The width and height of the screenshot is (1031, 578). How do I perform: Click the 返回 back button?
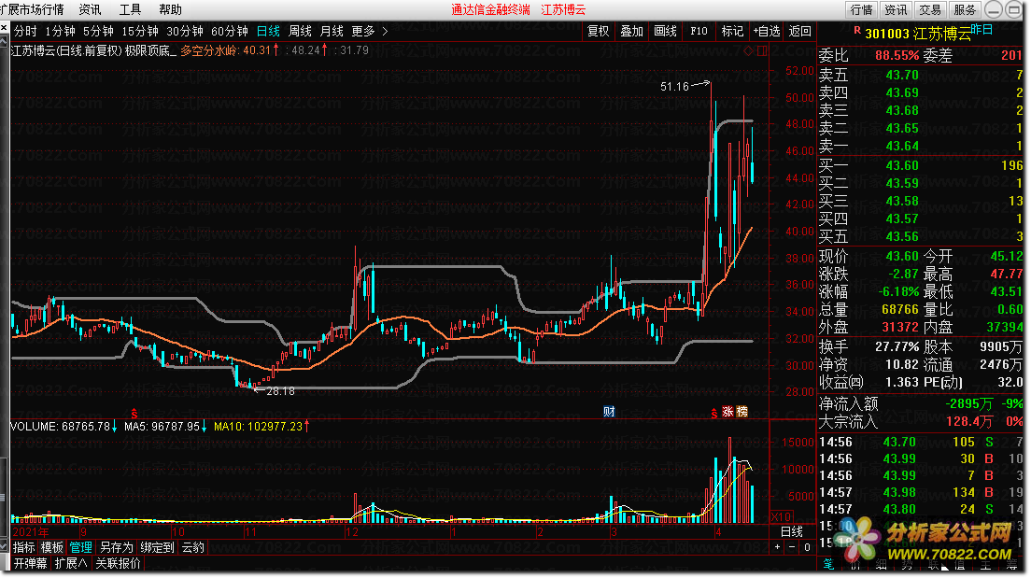799,31
